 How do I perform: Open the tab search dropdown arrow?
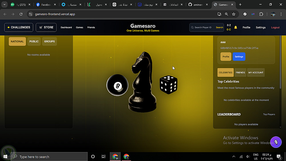pos(4,5)
